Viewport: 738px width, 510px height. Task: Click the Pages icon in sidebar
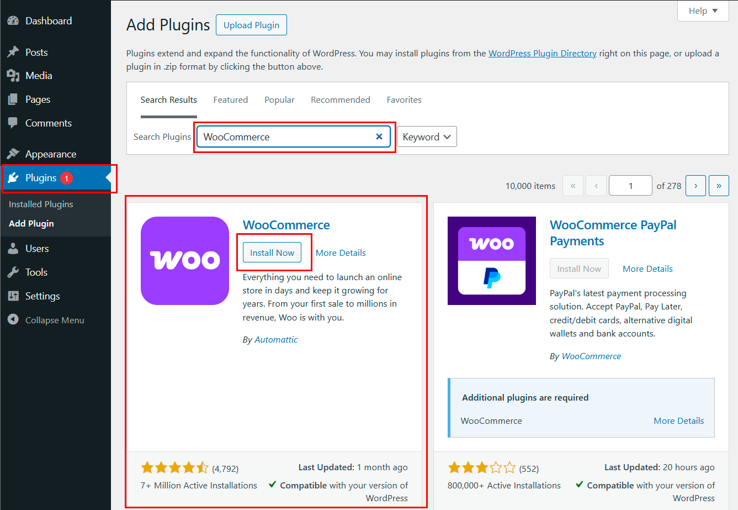[x=13, y=99]
